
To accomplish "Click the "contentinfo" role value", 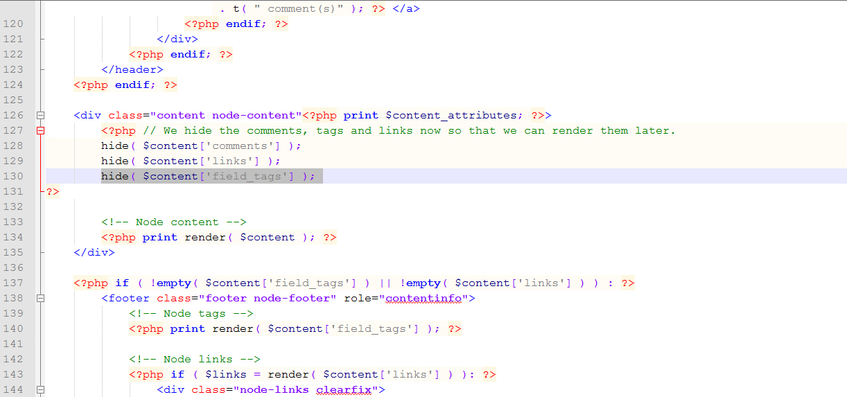I will [423, 299].
